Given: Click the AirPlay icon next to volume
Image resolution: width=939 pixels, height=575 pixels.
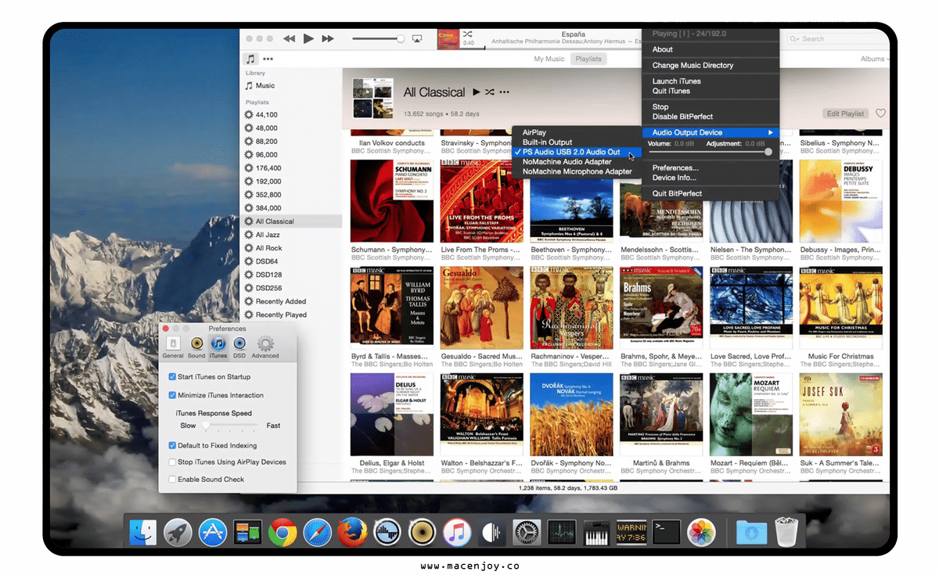Looking at the screenshot, I should tap(418, 38).
